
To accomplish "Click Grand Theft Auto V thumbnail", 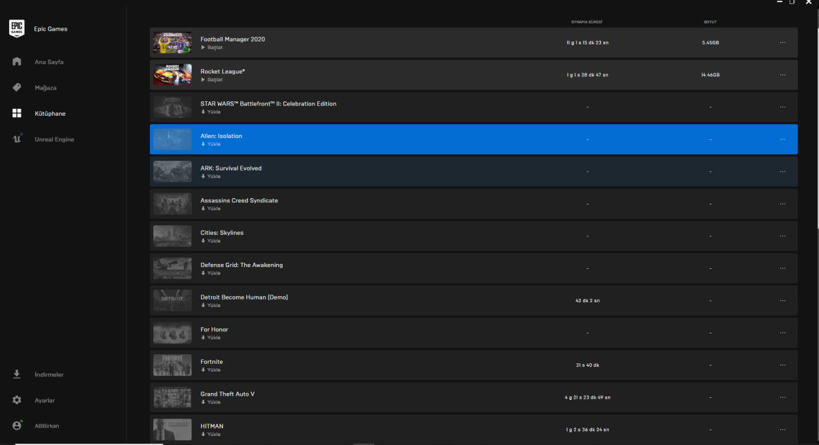I will click(172, 398).
